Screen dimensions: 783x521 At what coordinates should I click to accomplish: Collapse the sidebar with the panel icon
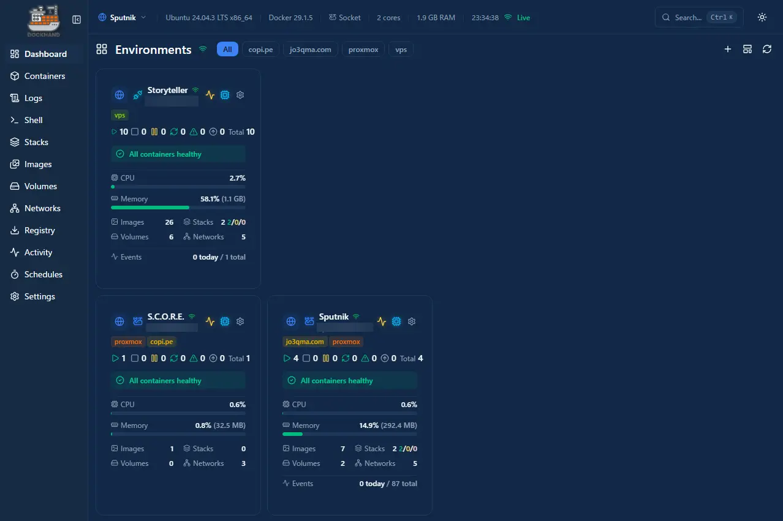coord(76,19)
